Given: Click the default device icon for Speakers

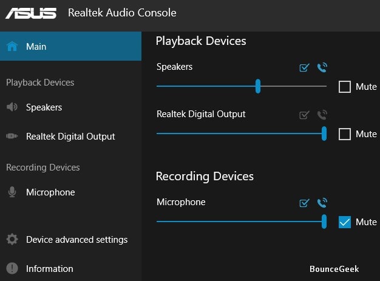Looking at the screenshot, I should (305, 67).
